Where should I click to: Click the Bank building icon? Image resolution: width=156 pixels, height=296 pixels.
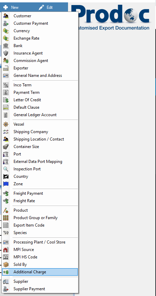(6, 46)
